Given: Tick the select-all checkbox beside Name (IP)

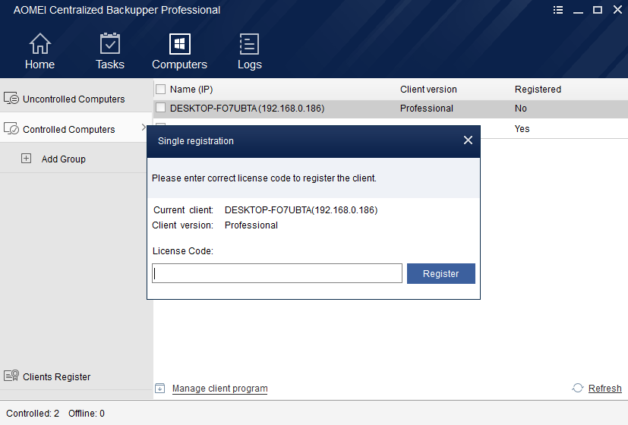Looking at the screenshot, I should click(160, 89).
